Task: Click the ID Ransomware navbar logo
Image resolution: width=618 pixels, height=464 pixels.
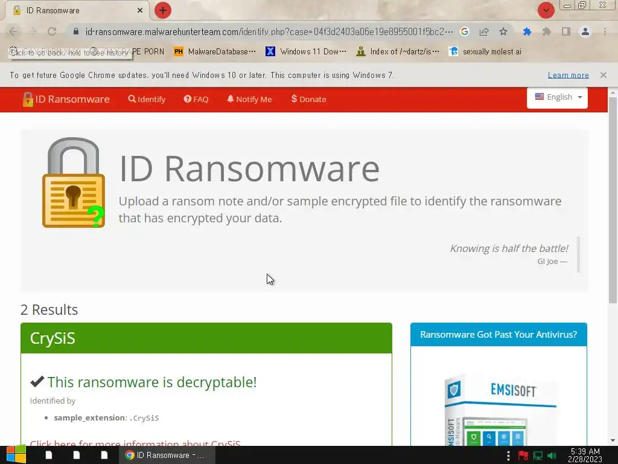Action: [x=66, y=100]
